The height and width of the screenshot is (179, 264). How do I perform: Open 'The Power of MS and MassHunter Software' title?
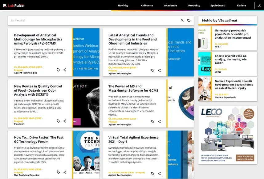[133, 88]
